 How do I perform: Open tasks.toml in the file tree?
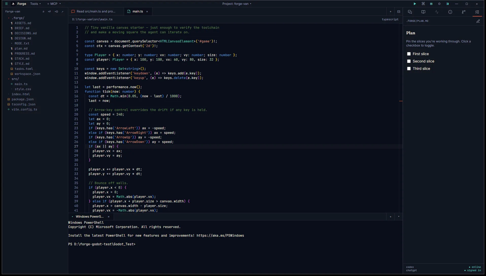(x=24, y=69)
